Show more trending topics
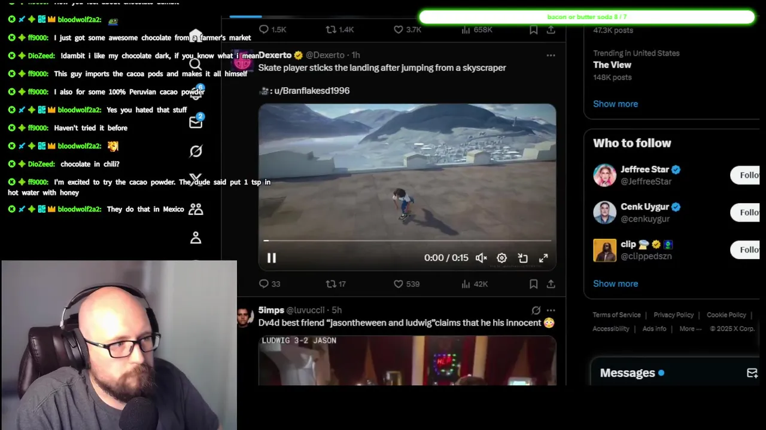The height and width of the screenshot is (430, 766). [615, 104]
